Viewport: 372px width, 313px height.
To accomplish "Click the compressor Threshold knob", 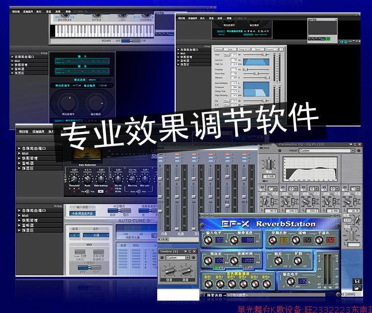I will [x=74, y=179].
